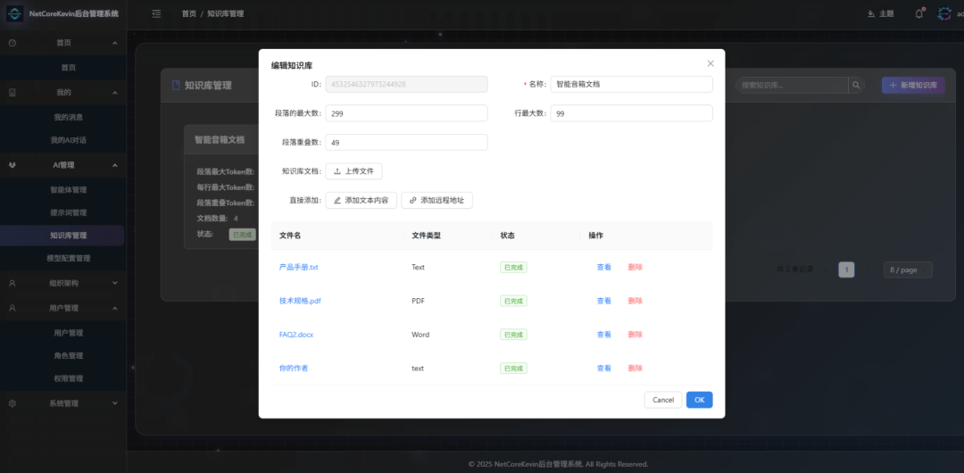The width and height of the screenshot is (964, 473).
Task: Click 删除 for 技术规格.pdf
Action: coord(636,301)
